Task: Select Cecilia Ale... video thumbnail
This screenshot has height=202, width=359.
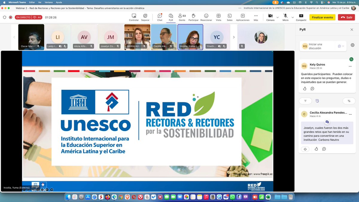Action: click(x=164, y=37)
